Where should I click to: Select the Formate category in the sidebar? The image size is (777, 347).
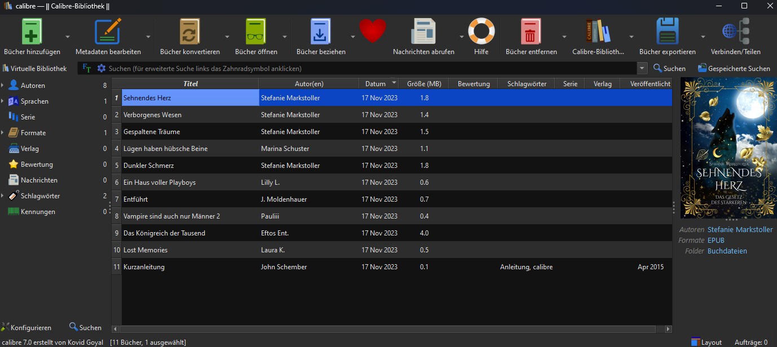(33, 133)
